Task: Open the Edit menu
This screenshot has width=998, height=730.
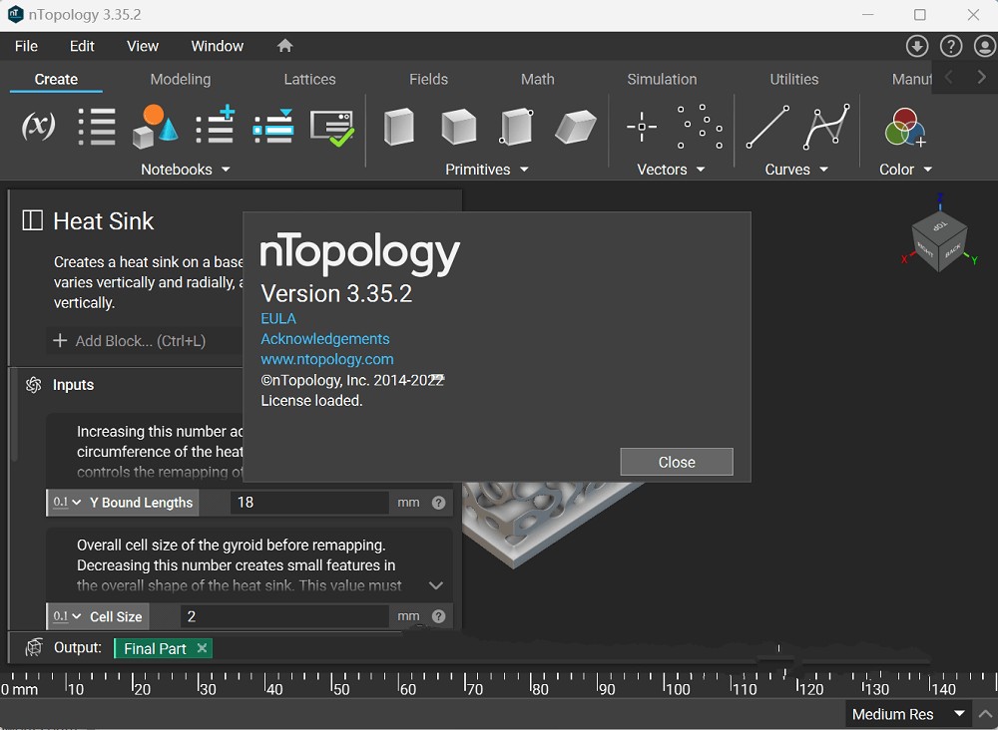Action: [82, 46]
